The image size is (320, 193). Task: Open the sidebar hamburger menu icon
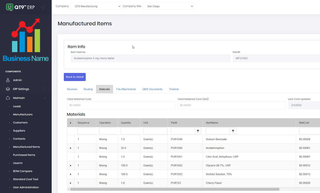point(43,7)
